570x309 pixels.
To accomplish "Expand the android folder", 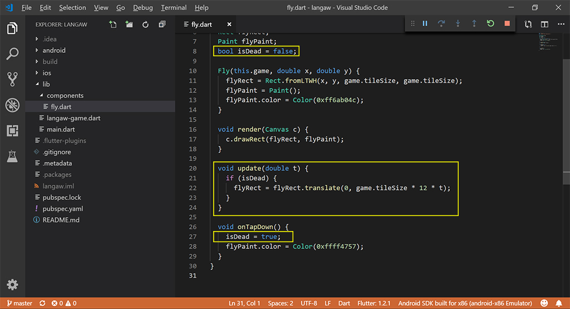I will (x=53, y=50).
